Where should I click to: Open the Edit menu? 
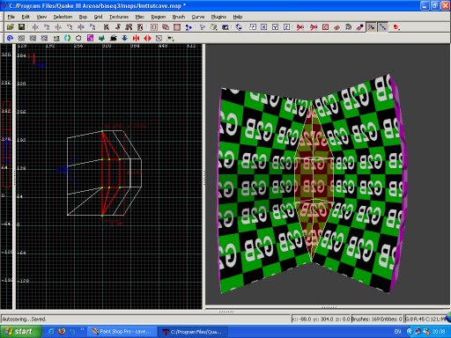[x=26, y=17]
